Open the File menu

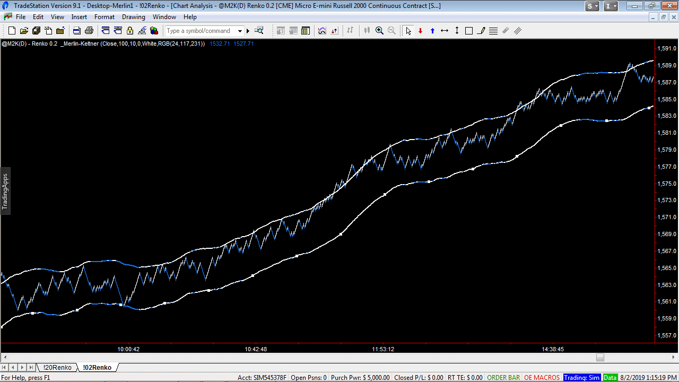point(21,17)
